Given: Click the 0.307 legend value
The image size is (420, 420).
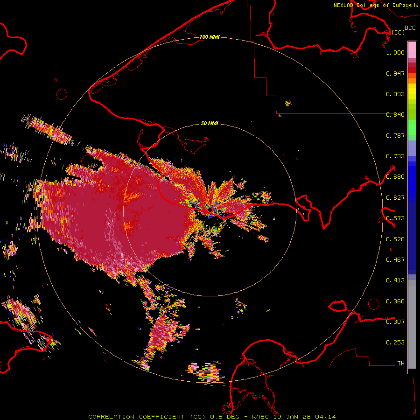Looking at the screenshot, I should tap(395, 322).
